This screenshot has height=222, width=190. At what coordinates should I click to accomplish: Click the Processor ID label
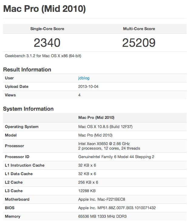[x=17, y=157]
